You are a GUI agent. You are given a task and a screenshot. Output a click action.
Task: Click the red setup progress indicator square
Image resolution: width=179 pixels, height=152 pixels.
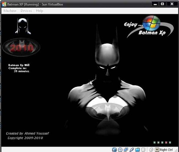click(x=166, y=142)
